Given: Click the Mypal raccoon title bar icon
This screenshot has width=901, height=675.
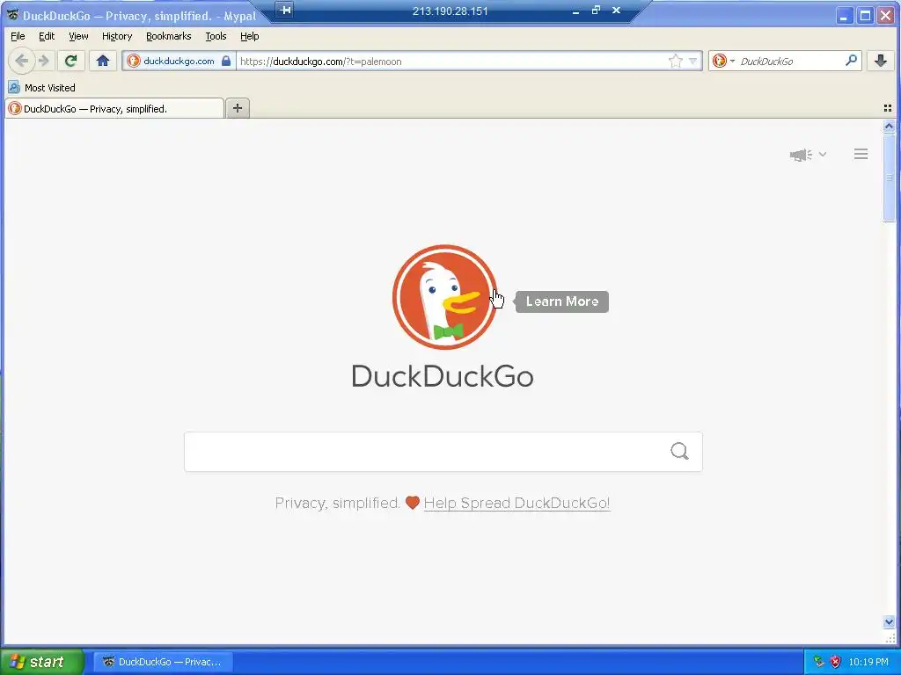Looking at the screenshot, I should 12,15.
